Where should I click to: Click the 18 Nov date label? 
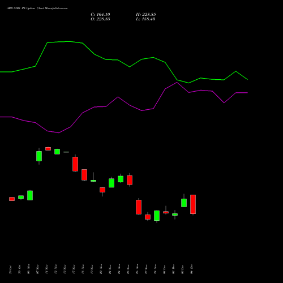[83, 269]
